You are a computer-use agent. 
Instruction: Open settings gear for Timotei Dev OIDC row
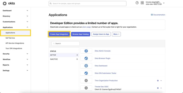click(158, 88)
